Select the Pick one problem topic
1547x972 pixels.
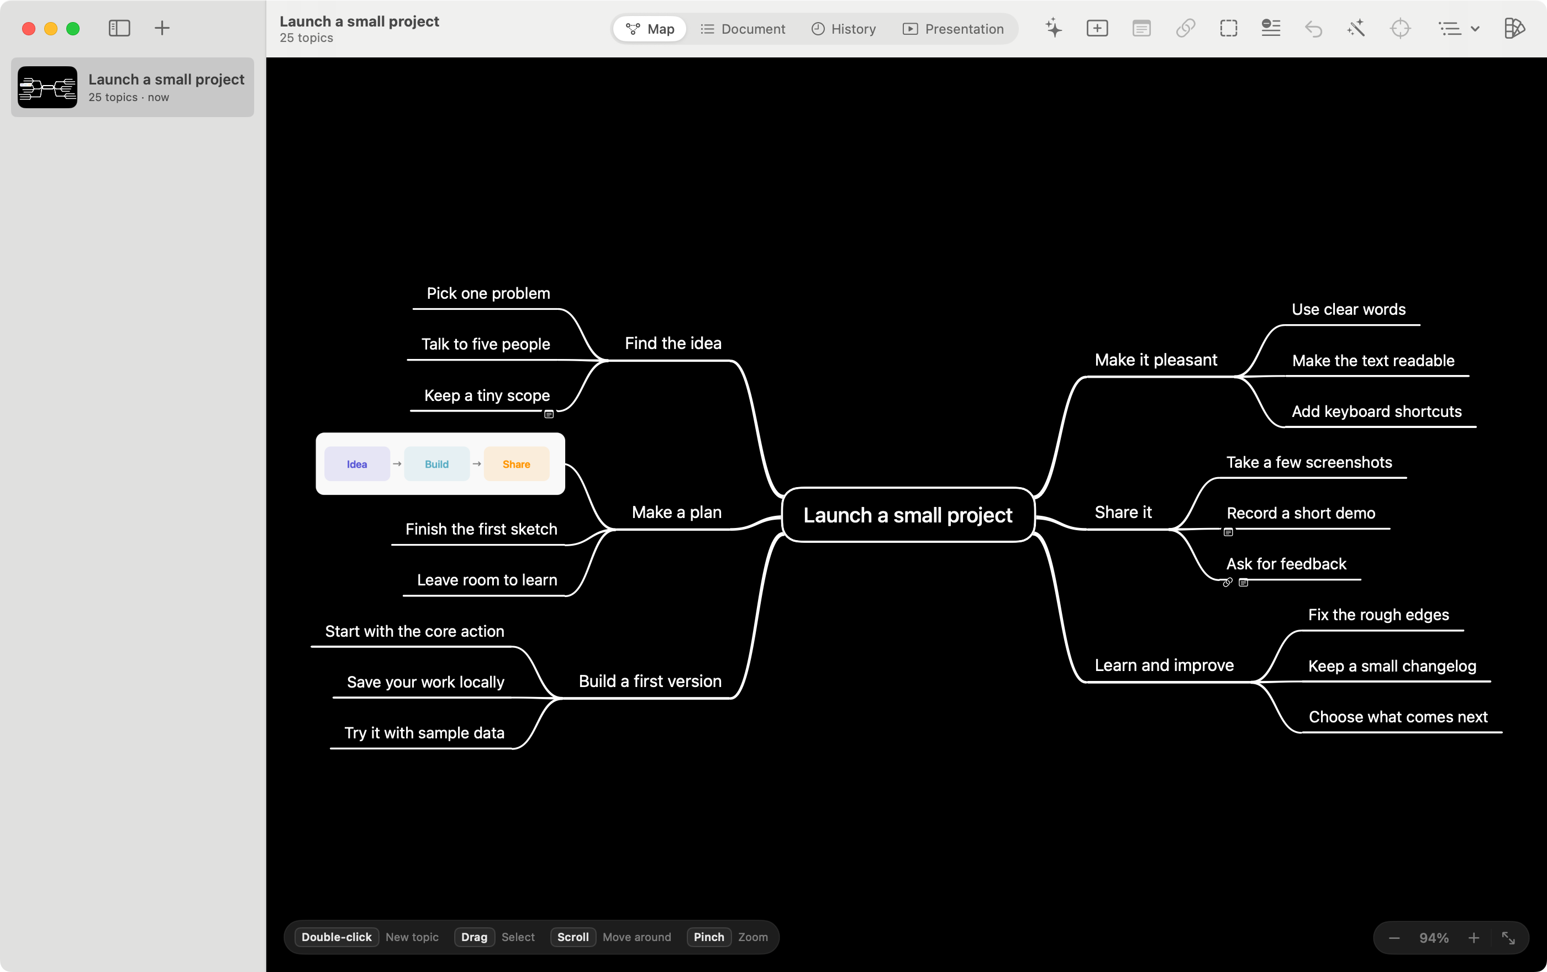point(488,293)
